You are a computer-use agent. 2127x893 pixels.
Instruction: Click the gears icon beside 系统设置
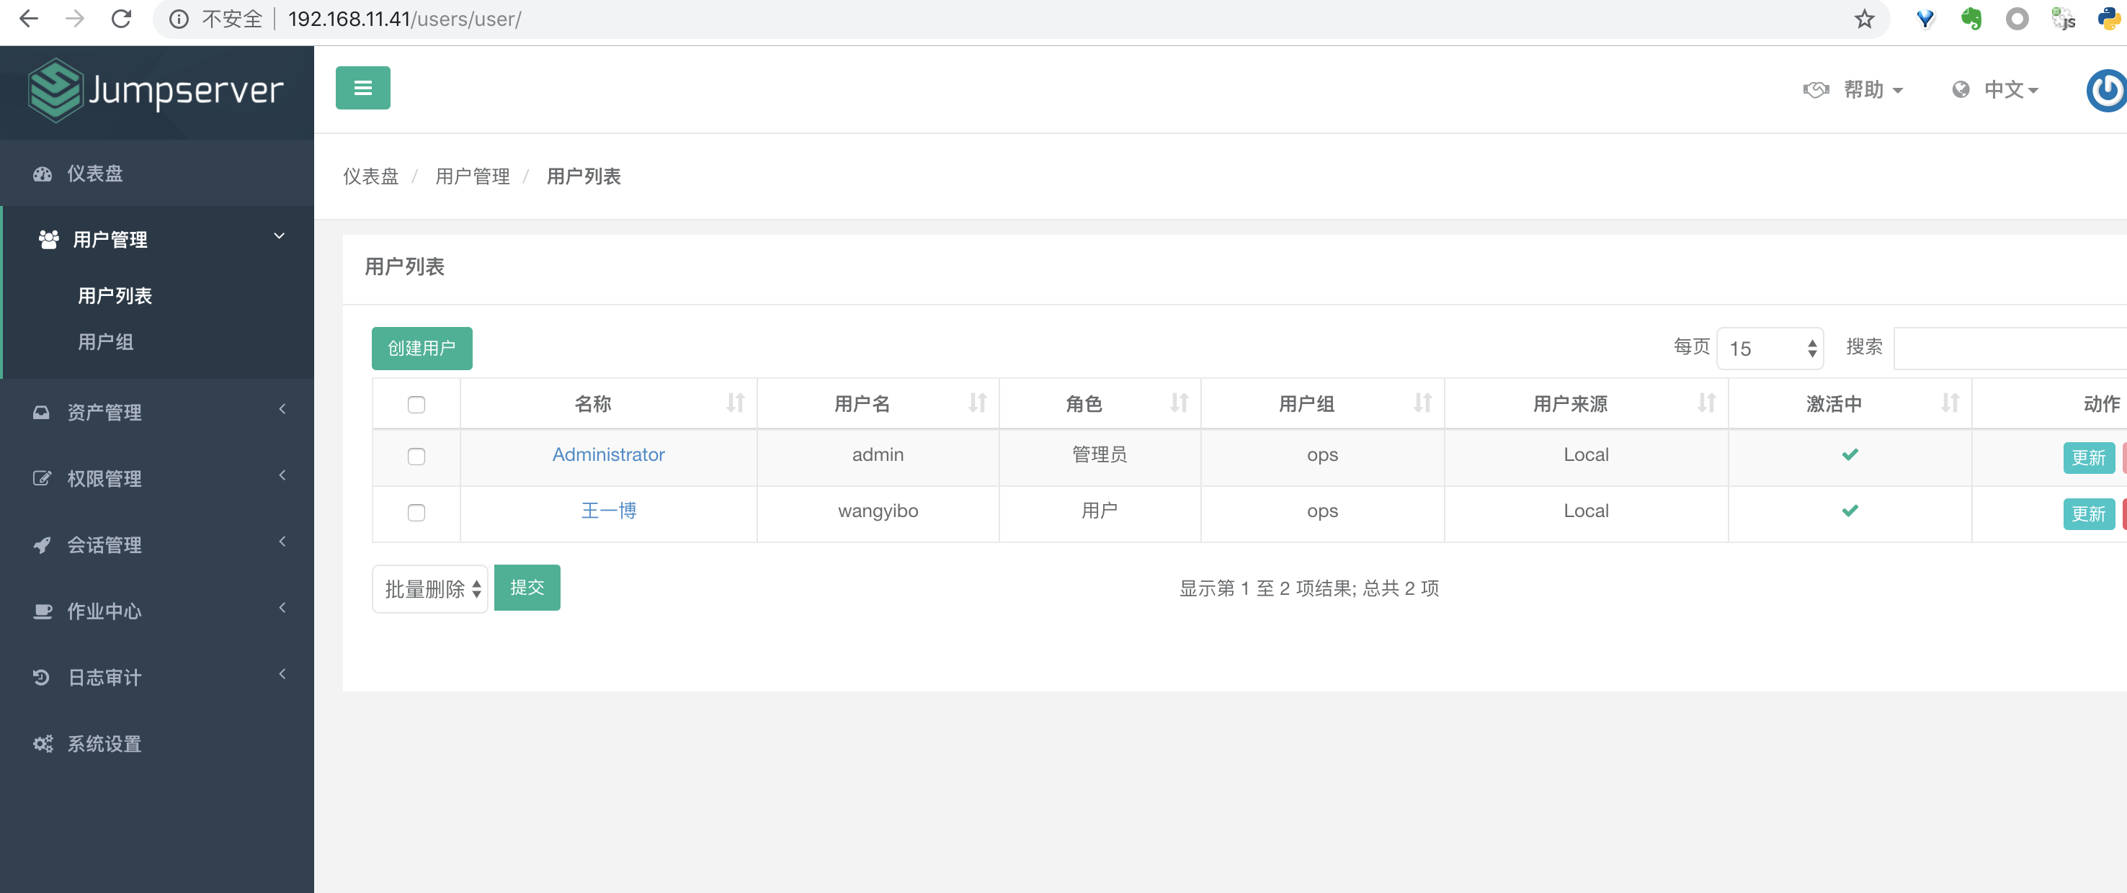(42, 744)
